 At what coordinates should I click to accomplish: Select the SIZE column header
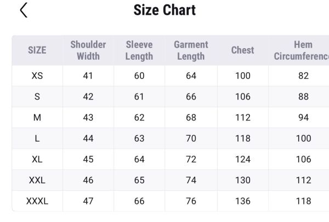[37, 50]
